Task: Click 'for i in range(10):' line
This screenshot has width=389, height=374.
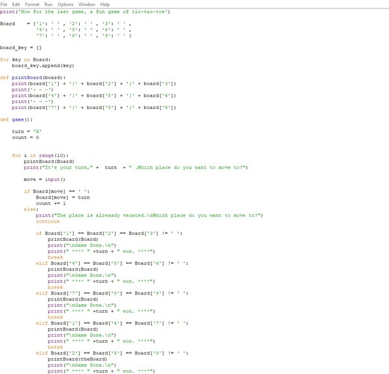Action: 40,155
